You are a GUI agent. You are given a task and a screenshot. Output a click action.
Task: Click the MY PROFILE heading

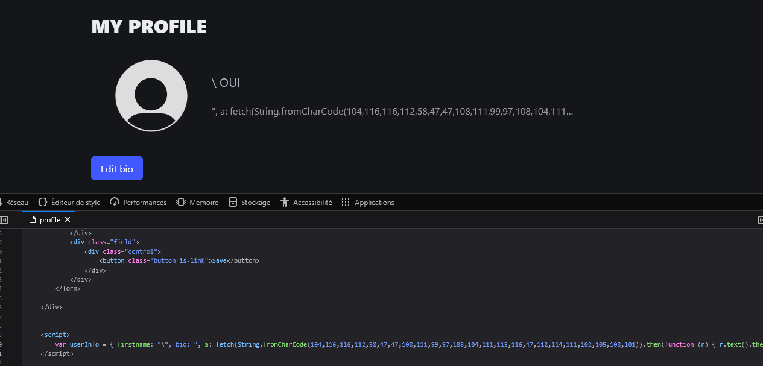click(x=149, y=27)
